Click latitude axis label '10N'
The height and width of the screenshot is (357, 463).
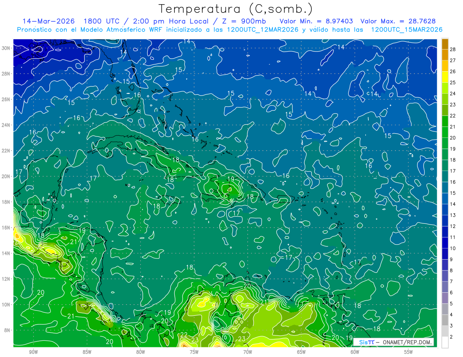[7, 305]
